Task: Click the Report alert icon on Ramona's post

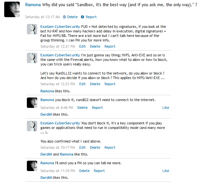Action: click(x=82, y=17)
